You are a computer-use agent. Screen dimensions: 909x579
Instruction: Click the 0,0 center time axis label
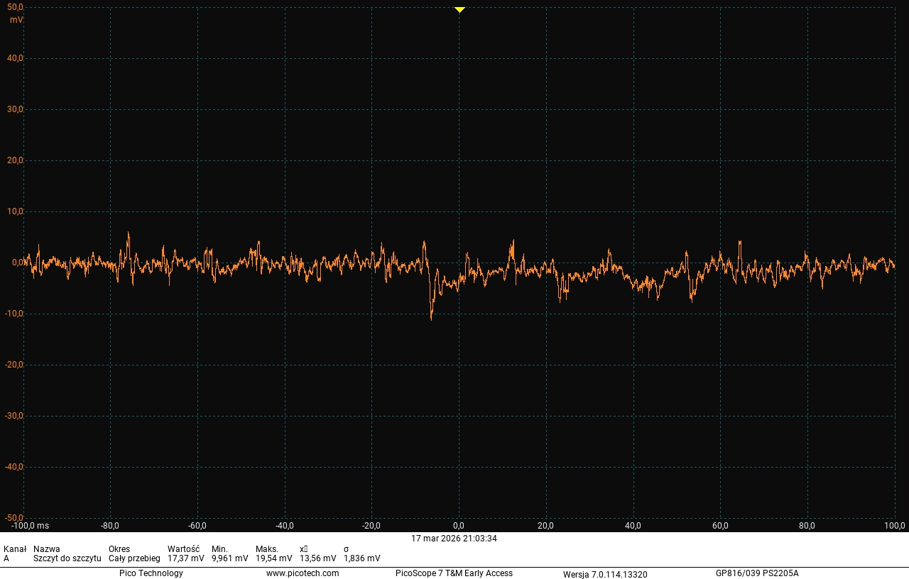[459, 526]
